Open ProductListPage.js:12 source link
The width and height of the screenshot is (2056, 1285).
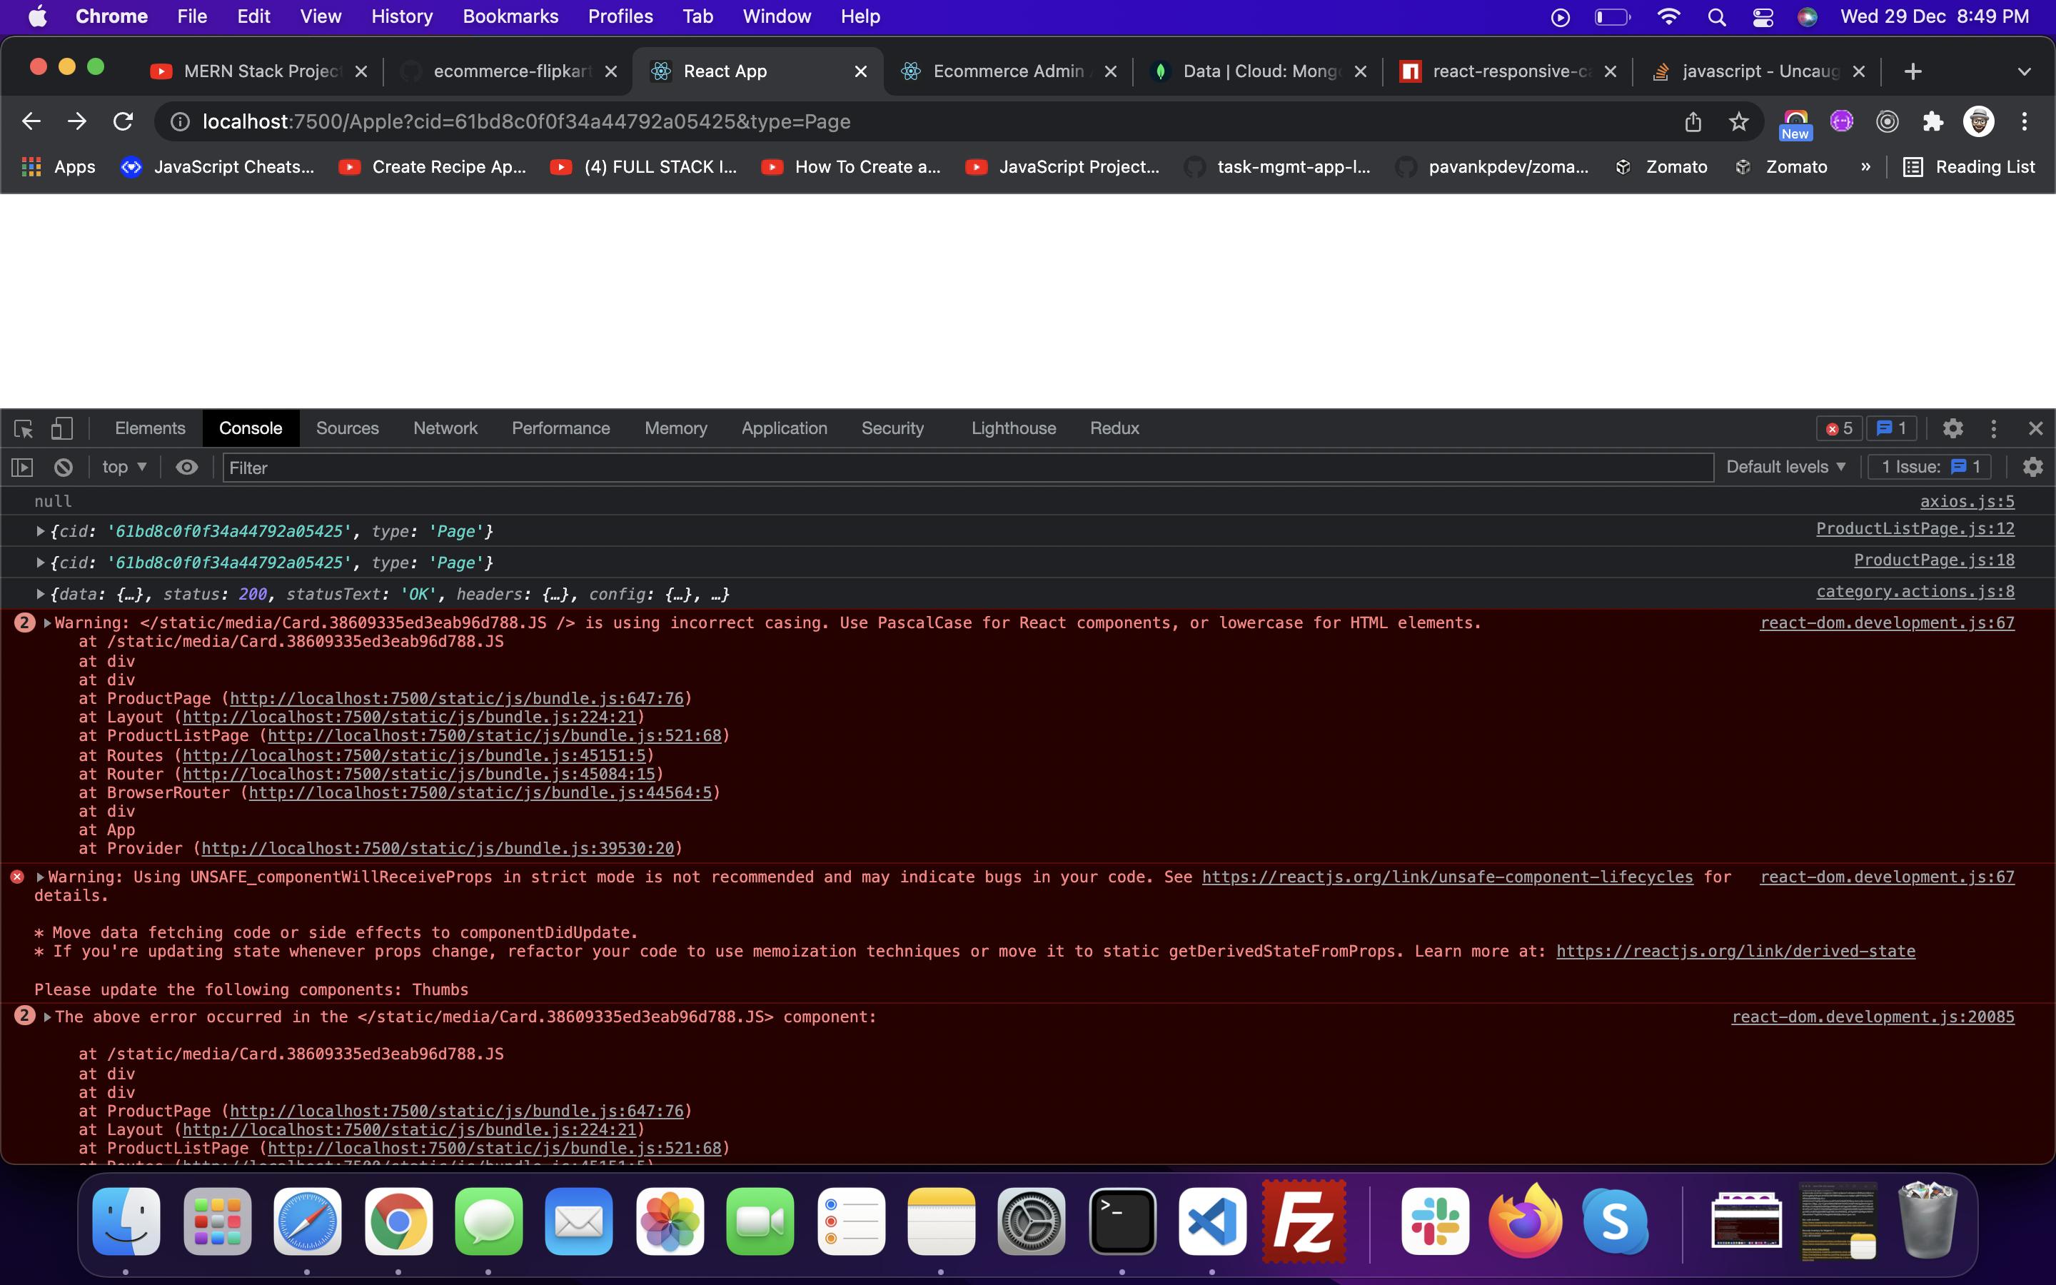(x=1915, y=528)
